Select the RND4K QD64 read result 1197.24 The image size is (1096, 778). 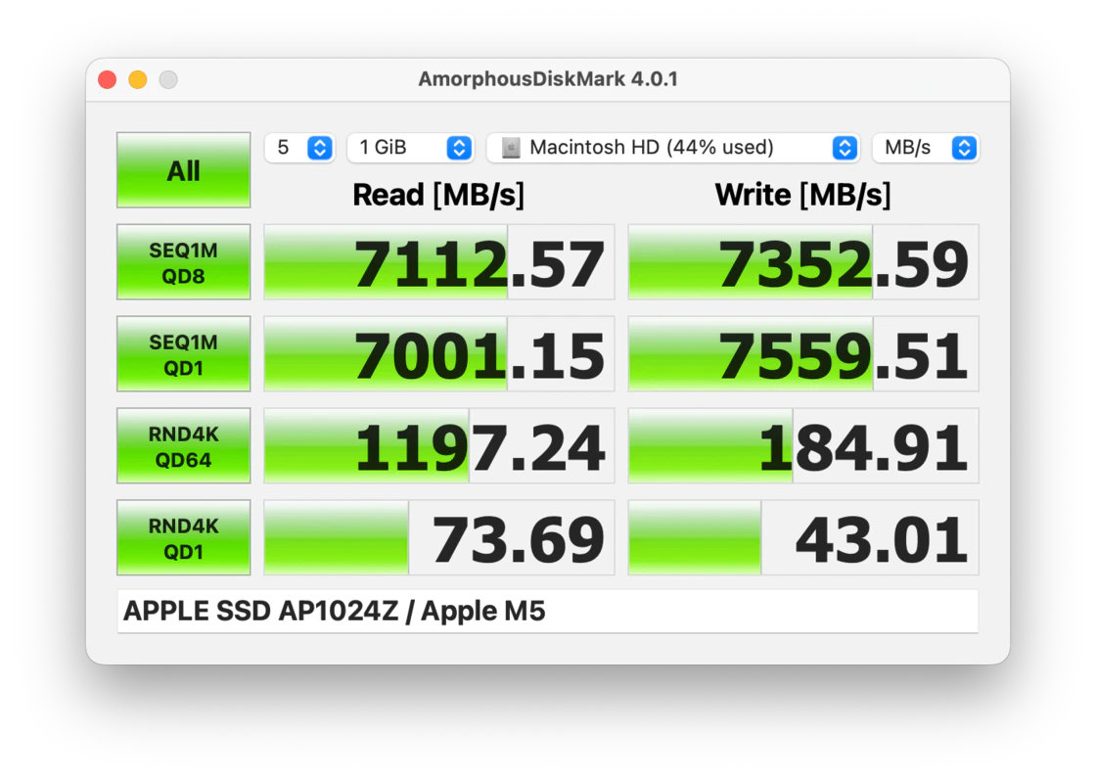click(439, 446)
